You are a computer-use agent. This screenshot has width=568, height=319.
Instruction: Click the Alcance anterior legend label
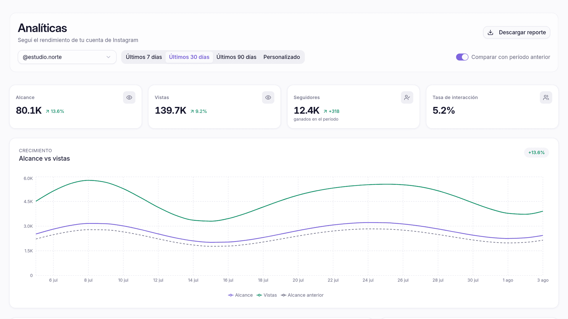click(306, 295)
